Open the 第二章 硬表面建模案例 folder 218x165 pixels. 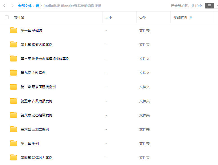38,87
